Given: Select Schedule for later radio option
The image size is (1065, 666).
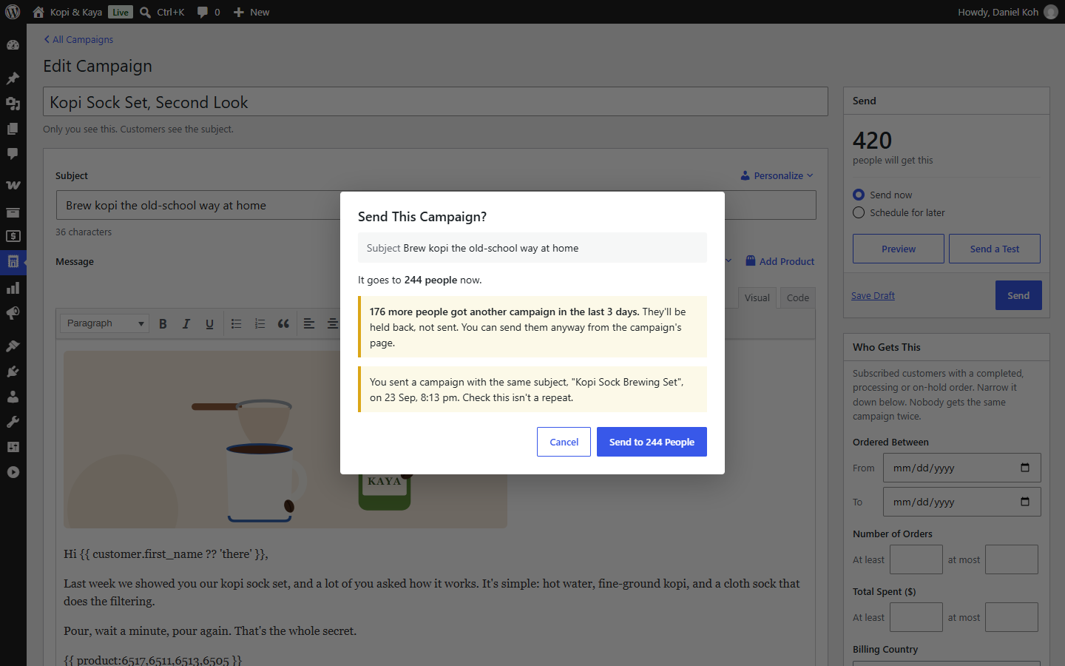Looking at the screenshot, I should pos(859,212).
